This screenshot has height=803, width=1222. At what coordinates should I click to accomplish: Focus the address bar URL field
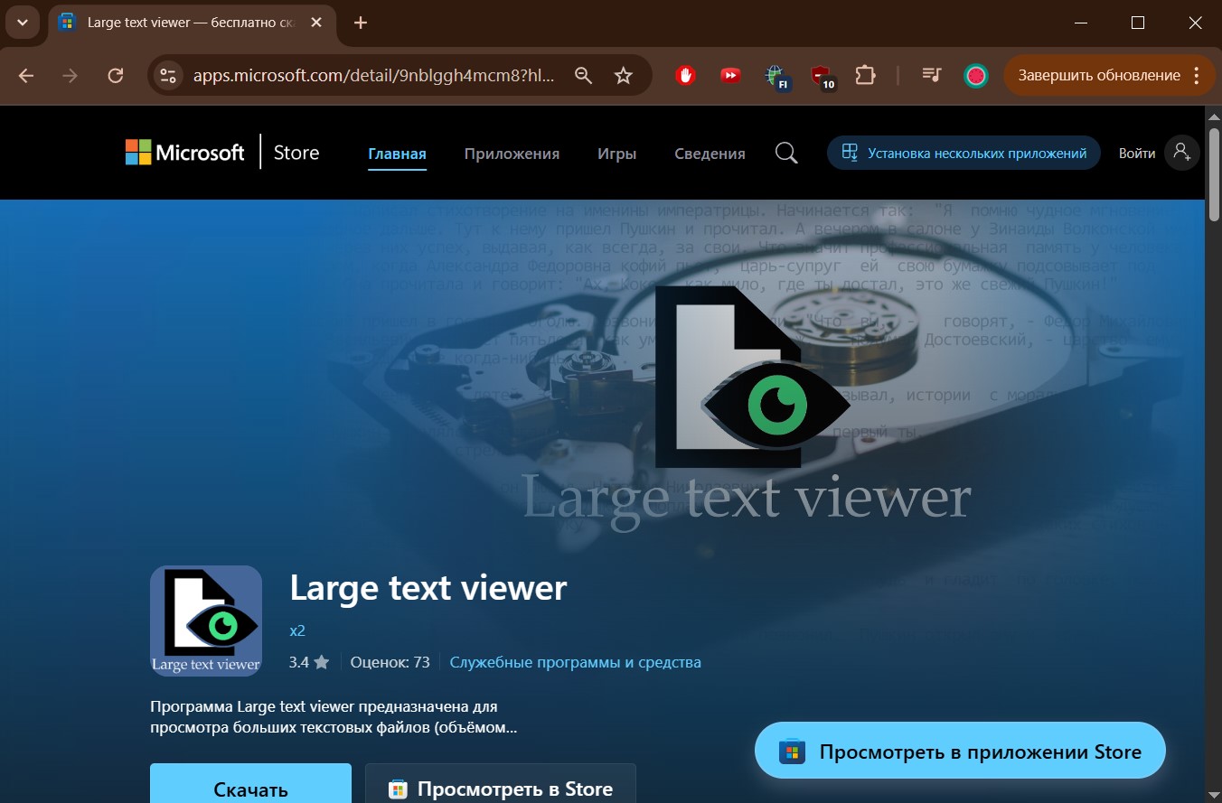click(x=373, y=76)
